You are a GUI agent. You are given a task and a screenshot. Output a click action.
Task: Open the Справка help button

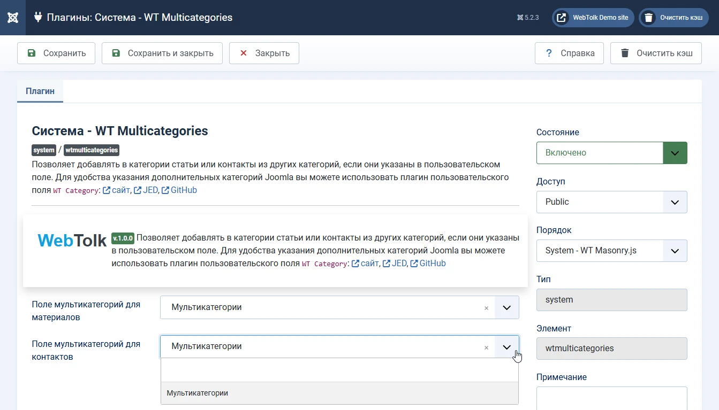pyautogui.click(x=569, y=53)
